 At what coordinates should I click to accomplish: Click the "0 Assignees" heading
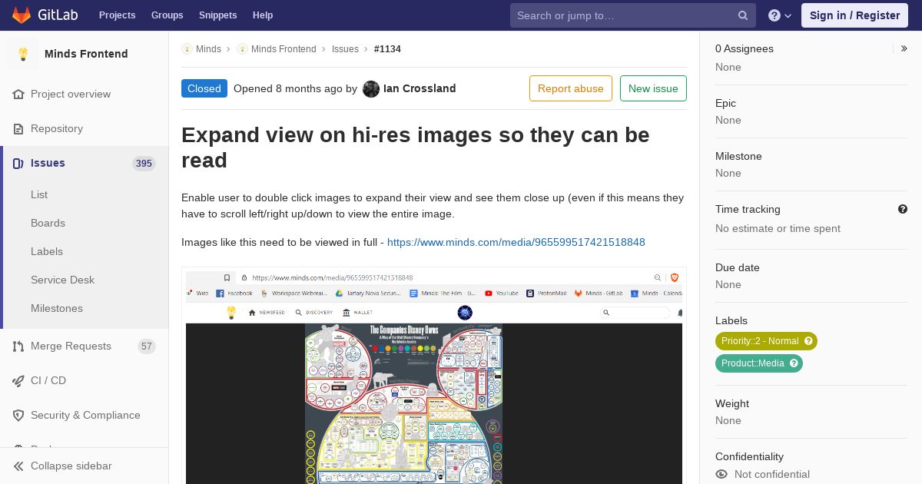(x=745, y=48)
